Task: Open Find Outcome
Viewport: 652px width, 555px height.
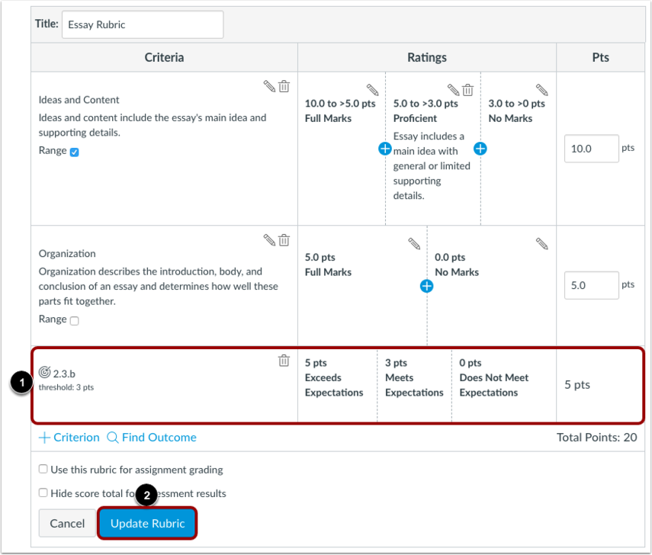Action: [152, 438]
